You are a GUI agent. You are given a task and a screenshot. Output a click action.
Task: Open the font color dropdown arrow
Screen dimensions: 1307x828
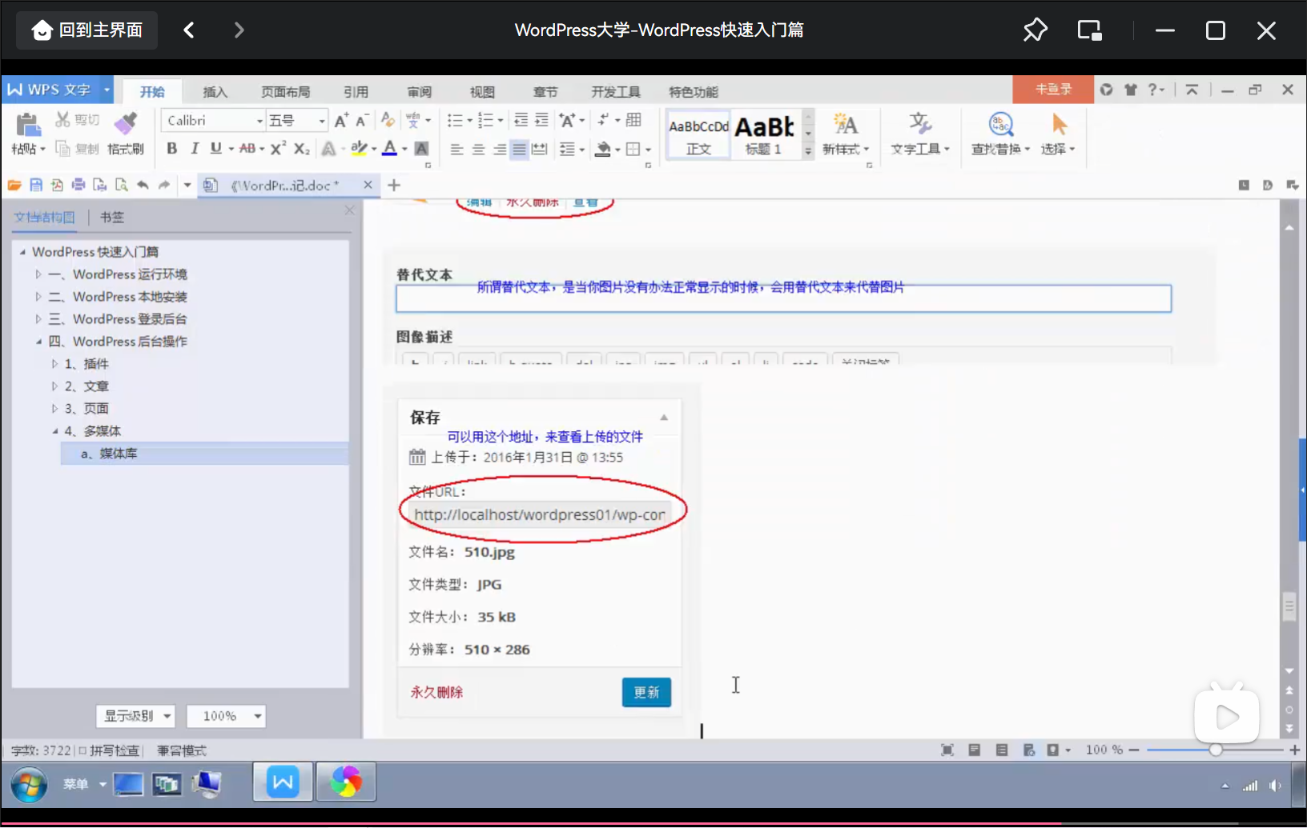[x=404, y=149]
